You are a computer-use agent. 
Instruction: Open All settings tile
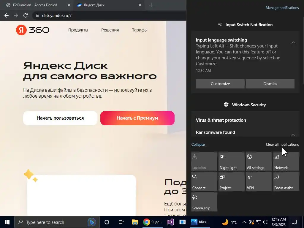(259, 161)
